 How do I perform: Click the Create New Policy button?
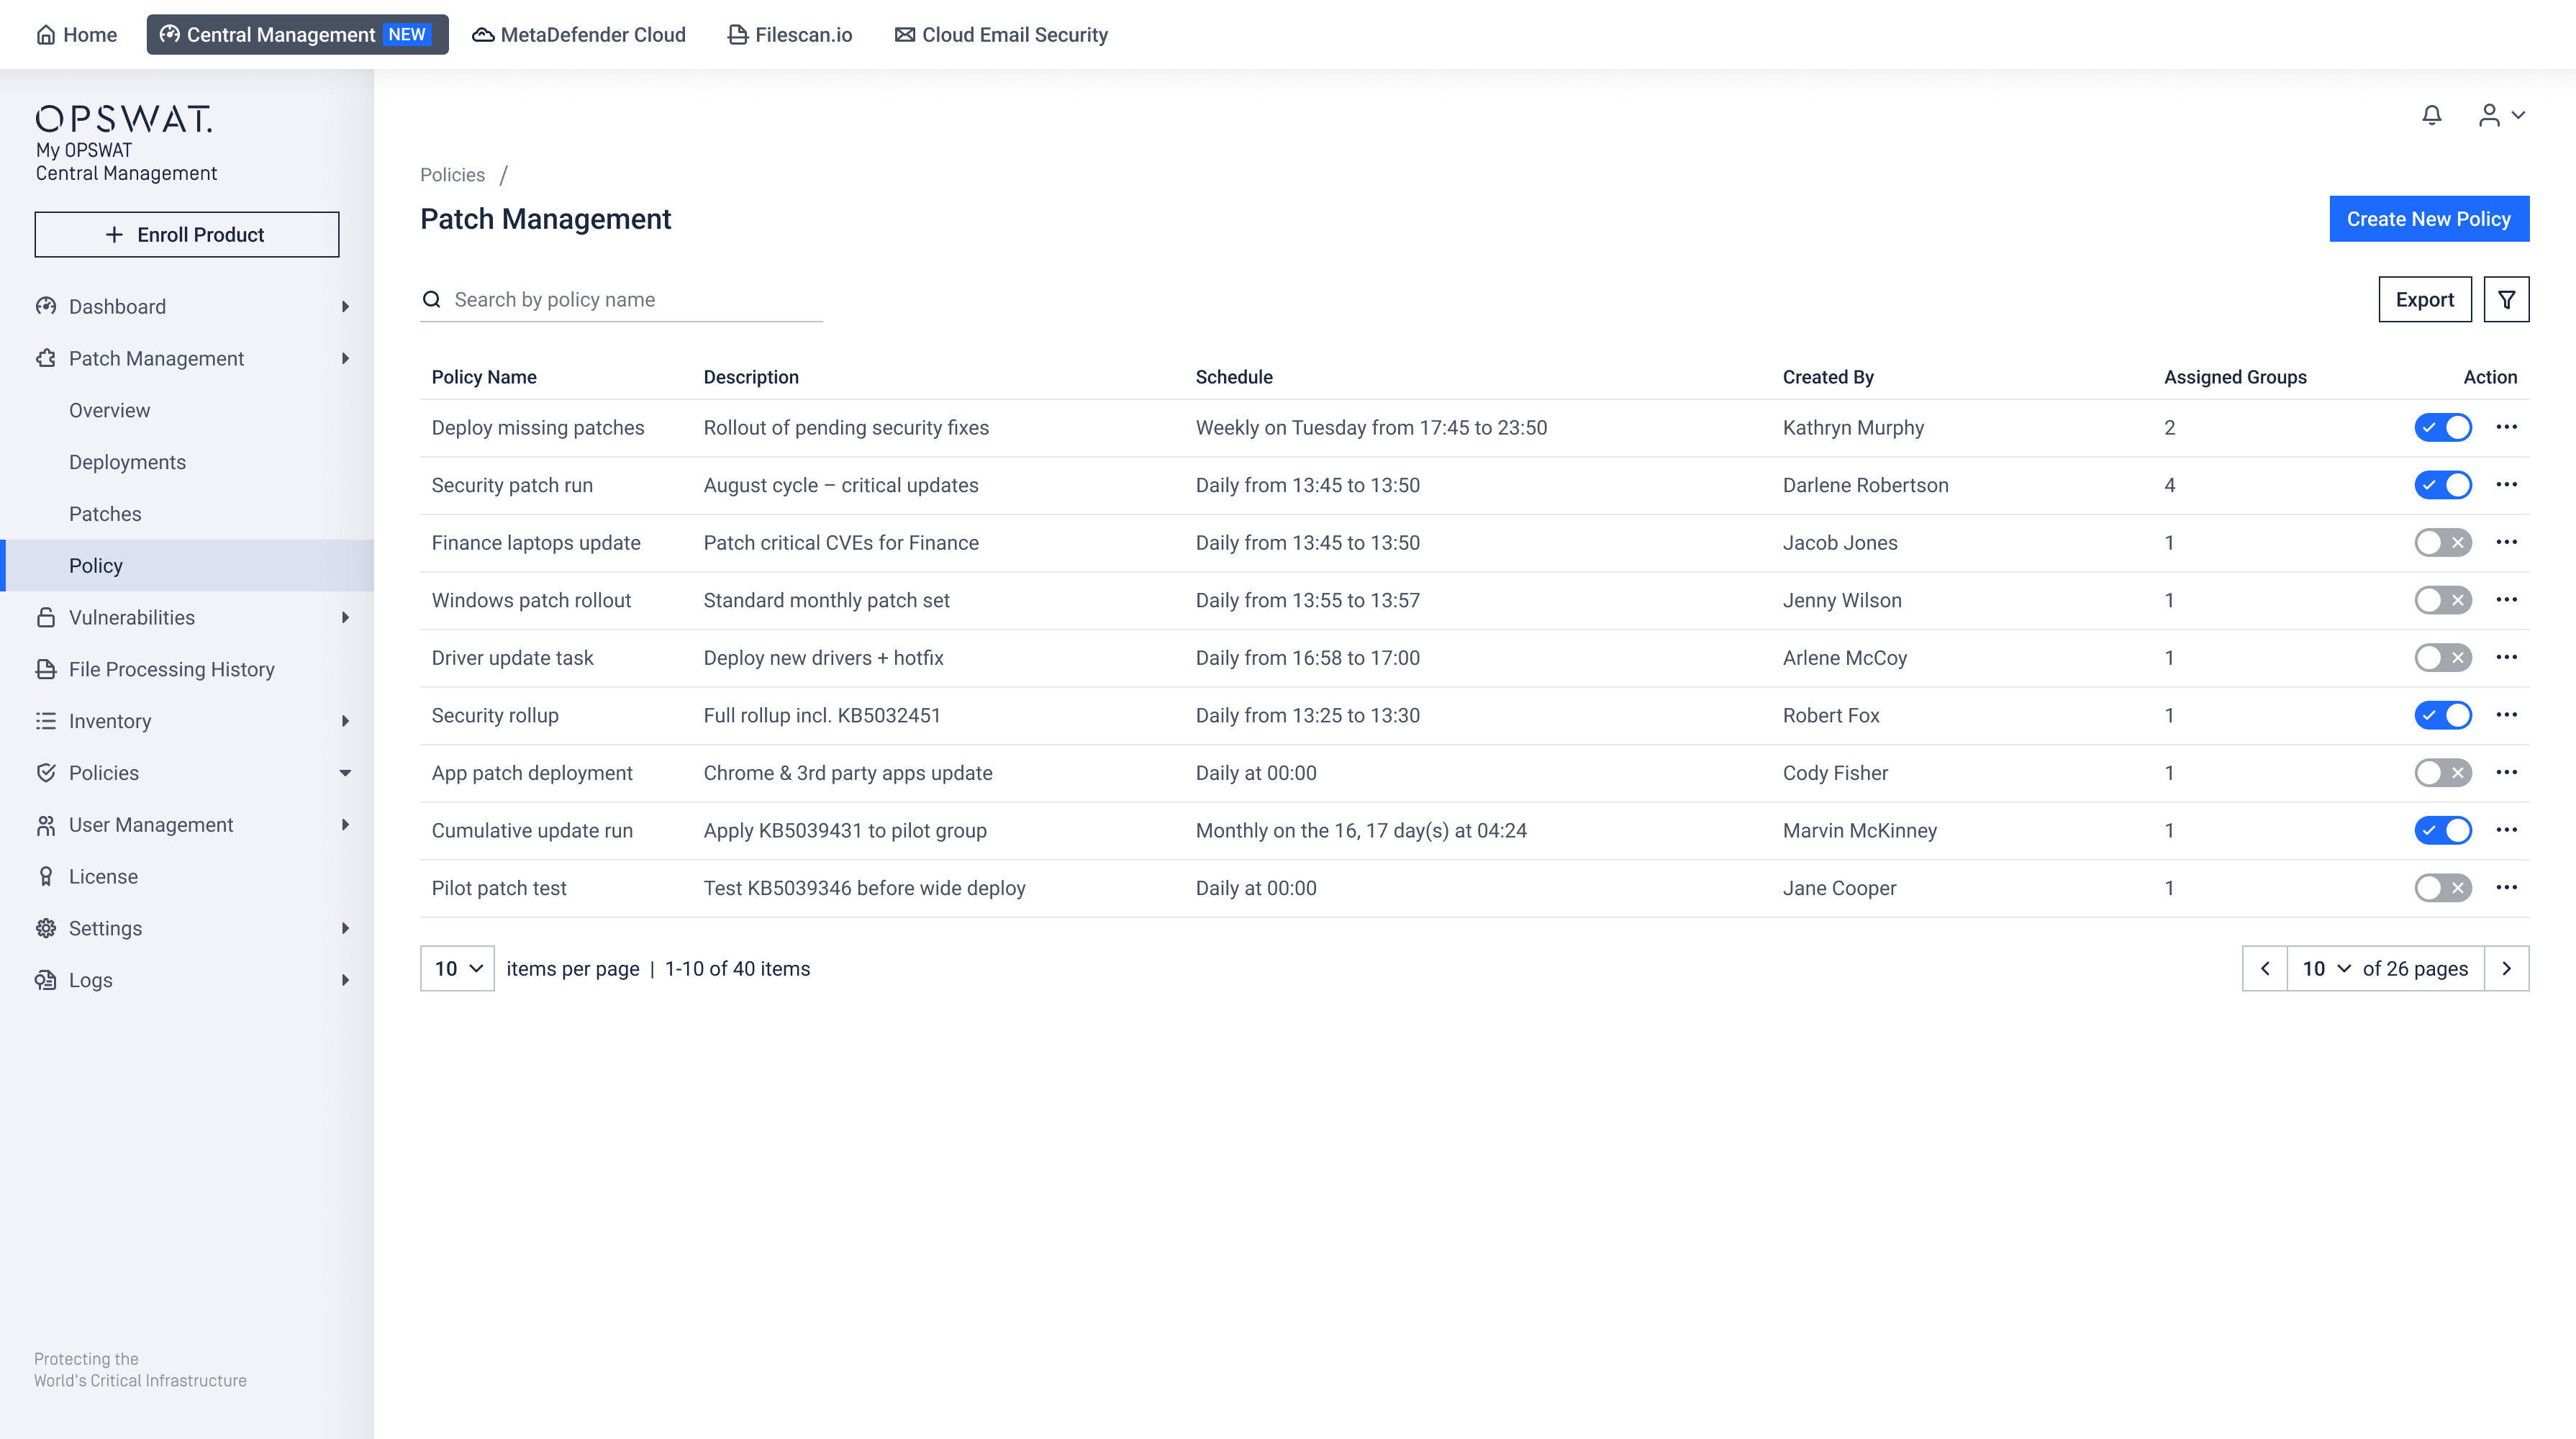click(2428, 219)
